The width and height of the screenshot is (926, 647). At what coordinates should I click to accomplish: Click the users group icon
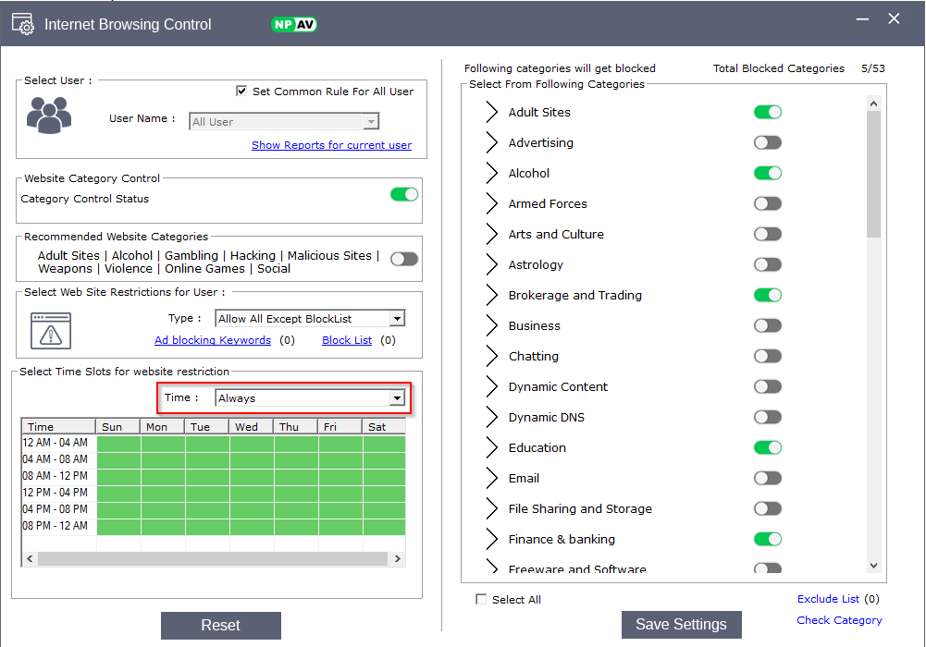[x=49, y=115]
